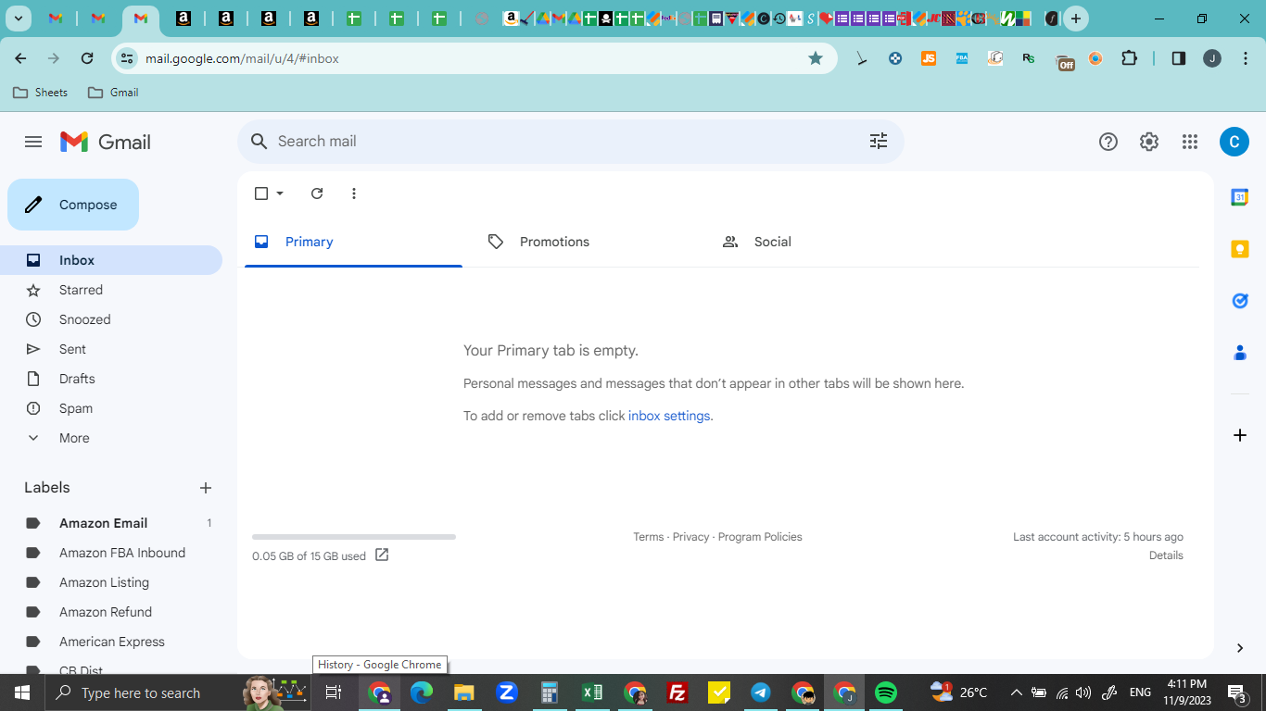Open the Select dropdown arrow beside checkbox
The width and height of the screenshot is (1266, 711).
pos(280,193)
